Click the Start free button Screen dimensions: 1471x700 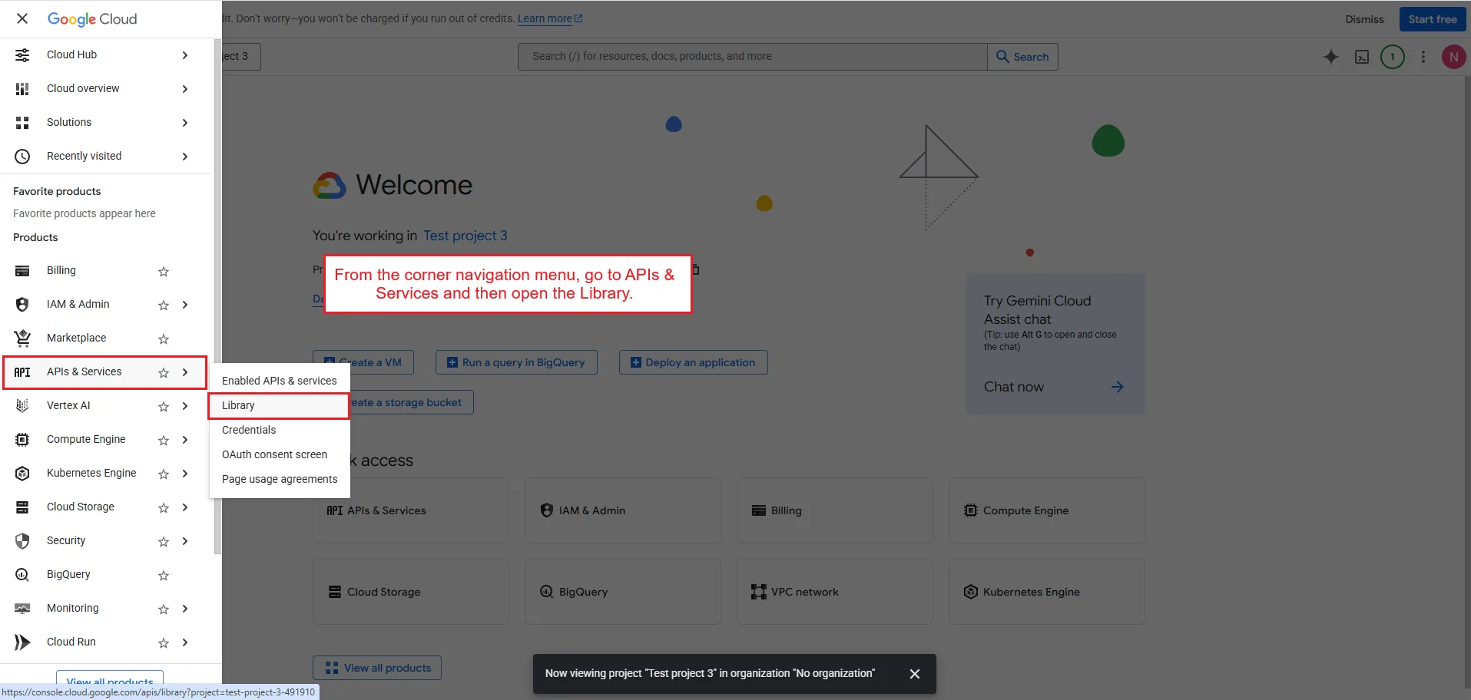(1432, 19)
